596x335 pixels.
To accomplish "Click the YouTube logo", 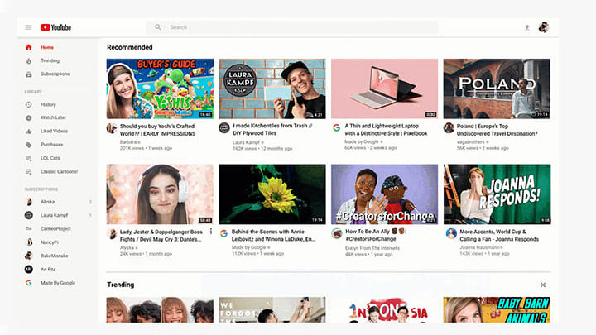I will click(56, 27).
